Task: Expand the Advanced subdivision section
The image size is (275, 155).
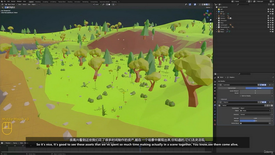Action: 223,99
